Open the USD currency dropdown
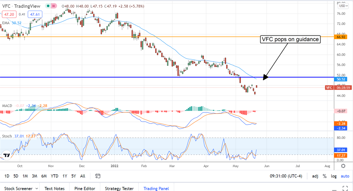This screenshot has height=191, width=353. (342, 6)
